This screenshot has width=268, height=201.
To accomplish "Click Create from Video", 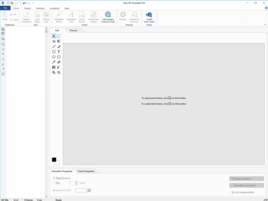I will point(149,17).
